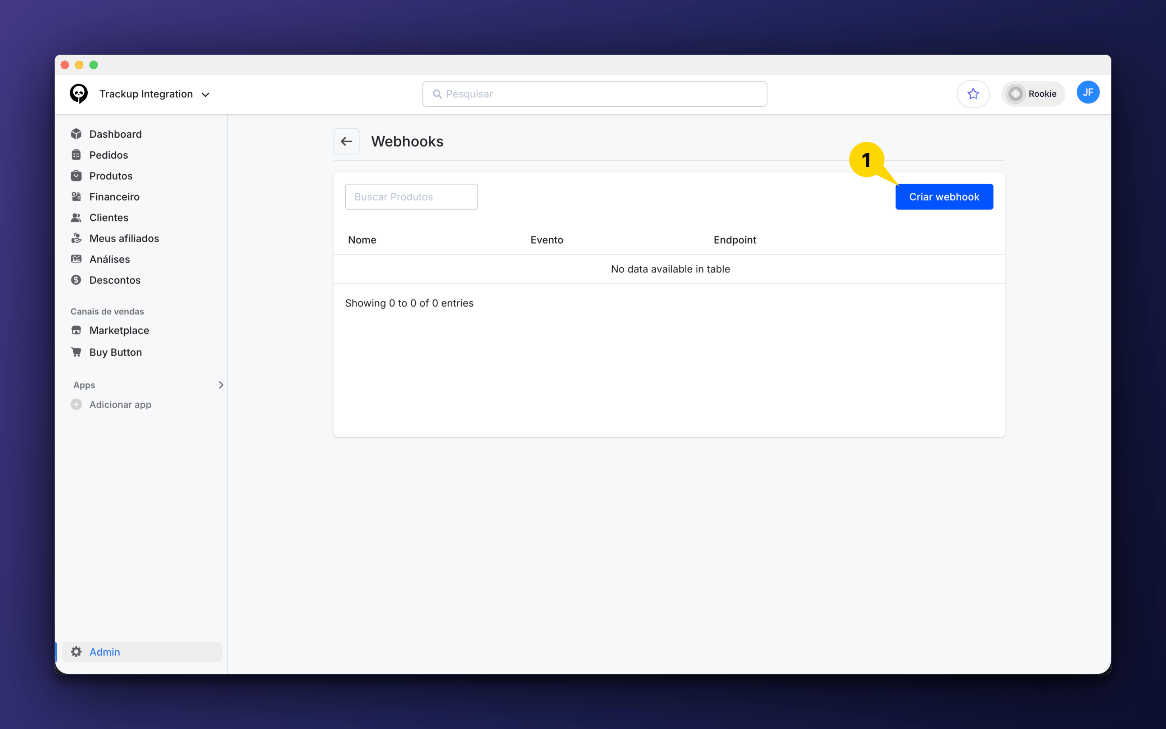1166x729 pixels.
Task: Minimize window with the yellow button
Action: 79,65
